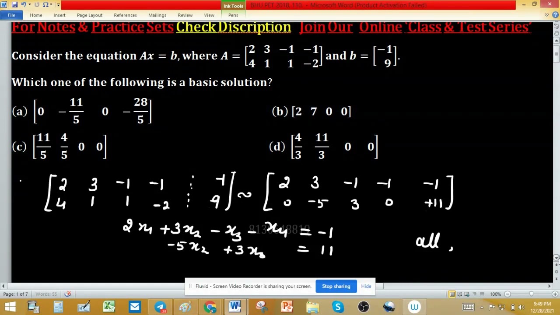The width and height of the screenshot is (560, 315).
Task: Click Hide link in sharing bar
Action: click(366, 286)
